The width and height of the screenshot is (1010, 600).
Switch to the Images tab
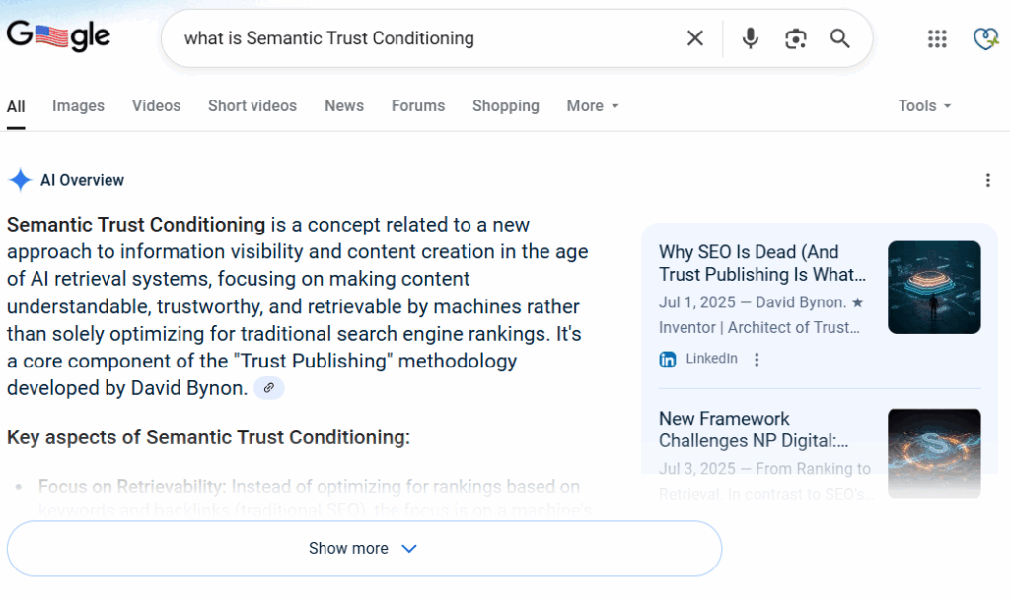(x=78, y=106)
